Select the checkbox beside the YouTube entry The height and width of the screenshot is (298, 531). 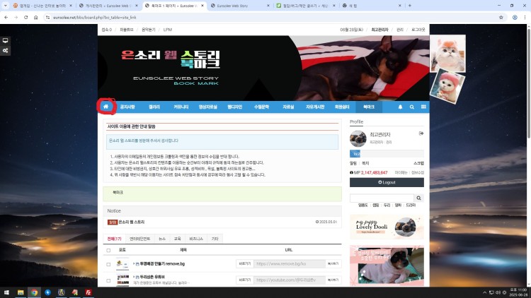coord(108,280)
